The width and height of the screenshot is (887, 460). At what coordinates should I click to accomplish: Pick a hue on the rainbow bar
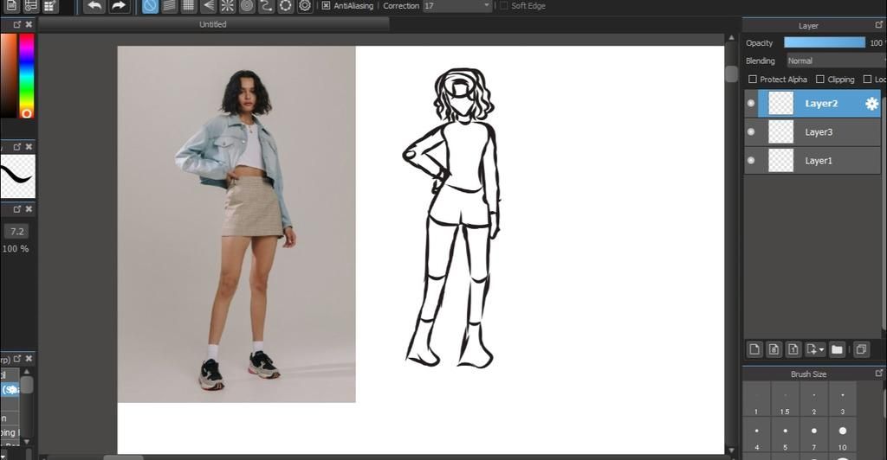27,75
